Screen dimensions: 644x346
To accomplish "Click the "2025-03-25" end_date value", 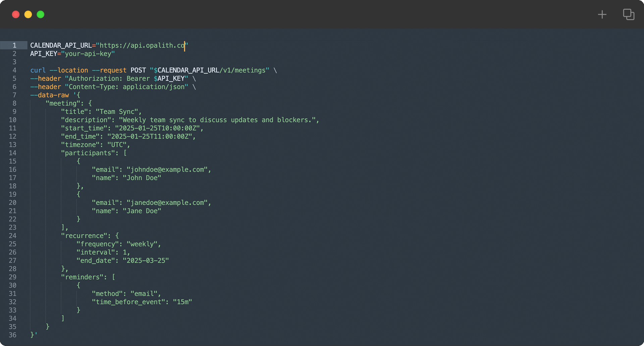I will 146,260.
